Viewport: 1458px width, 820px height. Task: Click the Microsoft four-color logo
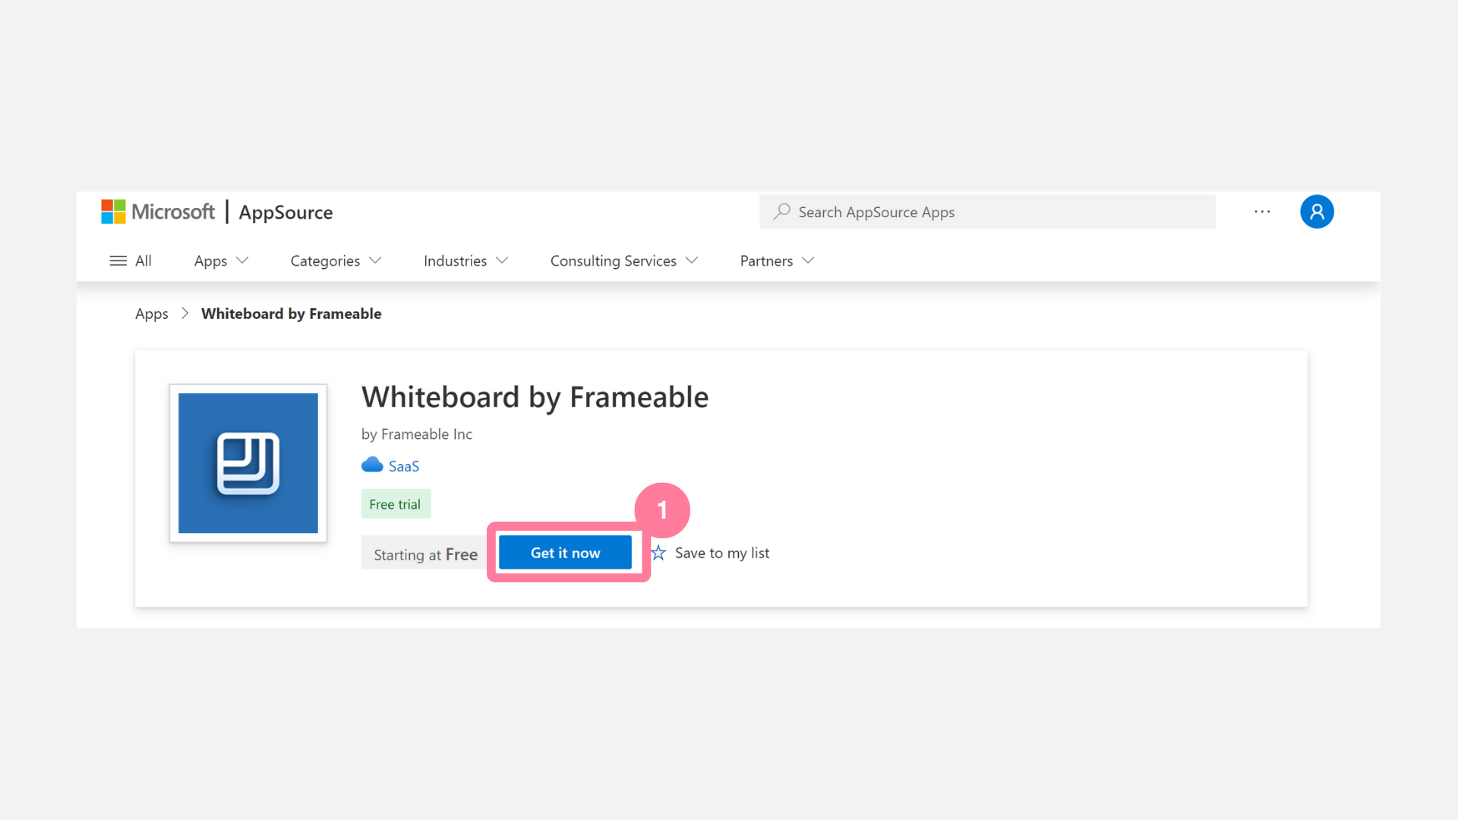[x=113, y=212]
